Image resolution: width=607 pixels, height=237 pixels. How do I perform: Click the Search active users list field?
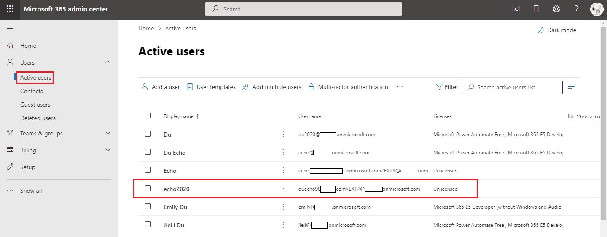(x=512, y=87)
